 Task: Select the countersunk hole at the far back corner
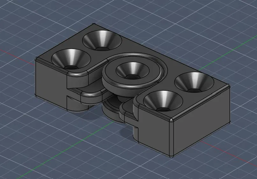[x=102, y=40]
